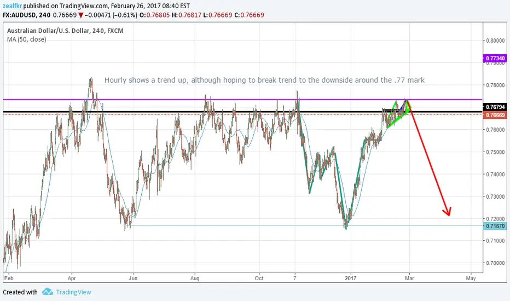Click the 'Created with' footer text

point(20,292)
